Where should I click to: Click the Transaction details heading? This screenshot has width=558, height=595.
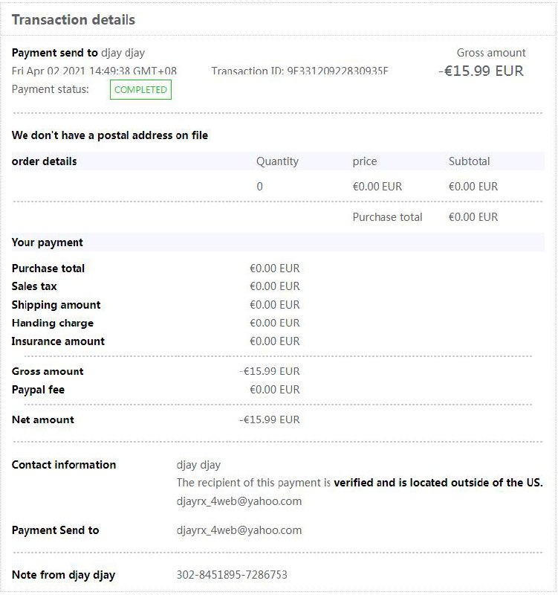pyautogui.click(x=74, y=20)
